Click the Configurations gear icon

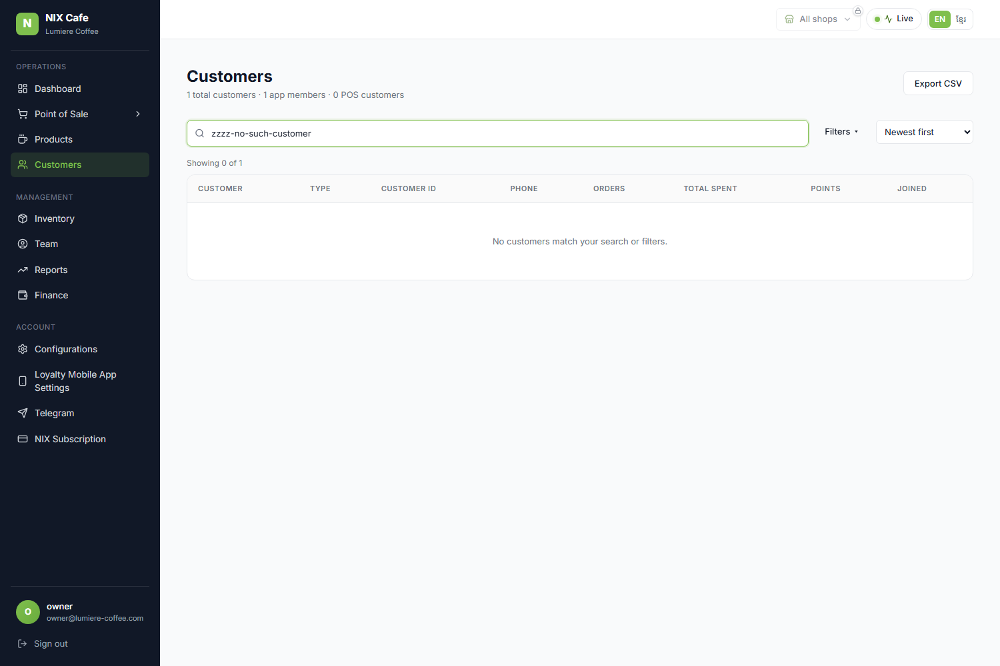[x=23, y=349]
